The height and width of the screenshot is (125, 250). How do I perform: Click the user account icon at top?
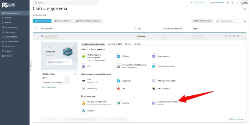(191, 3)
